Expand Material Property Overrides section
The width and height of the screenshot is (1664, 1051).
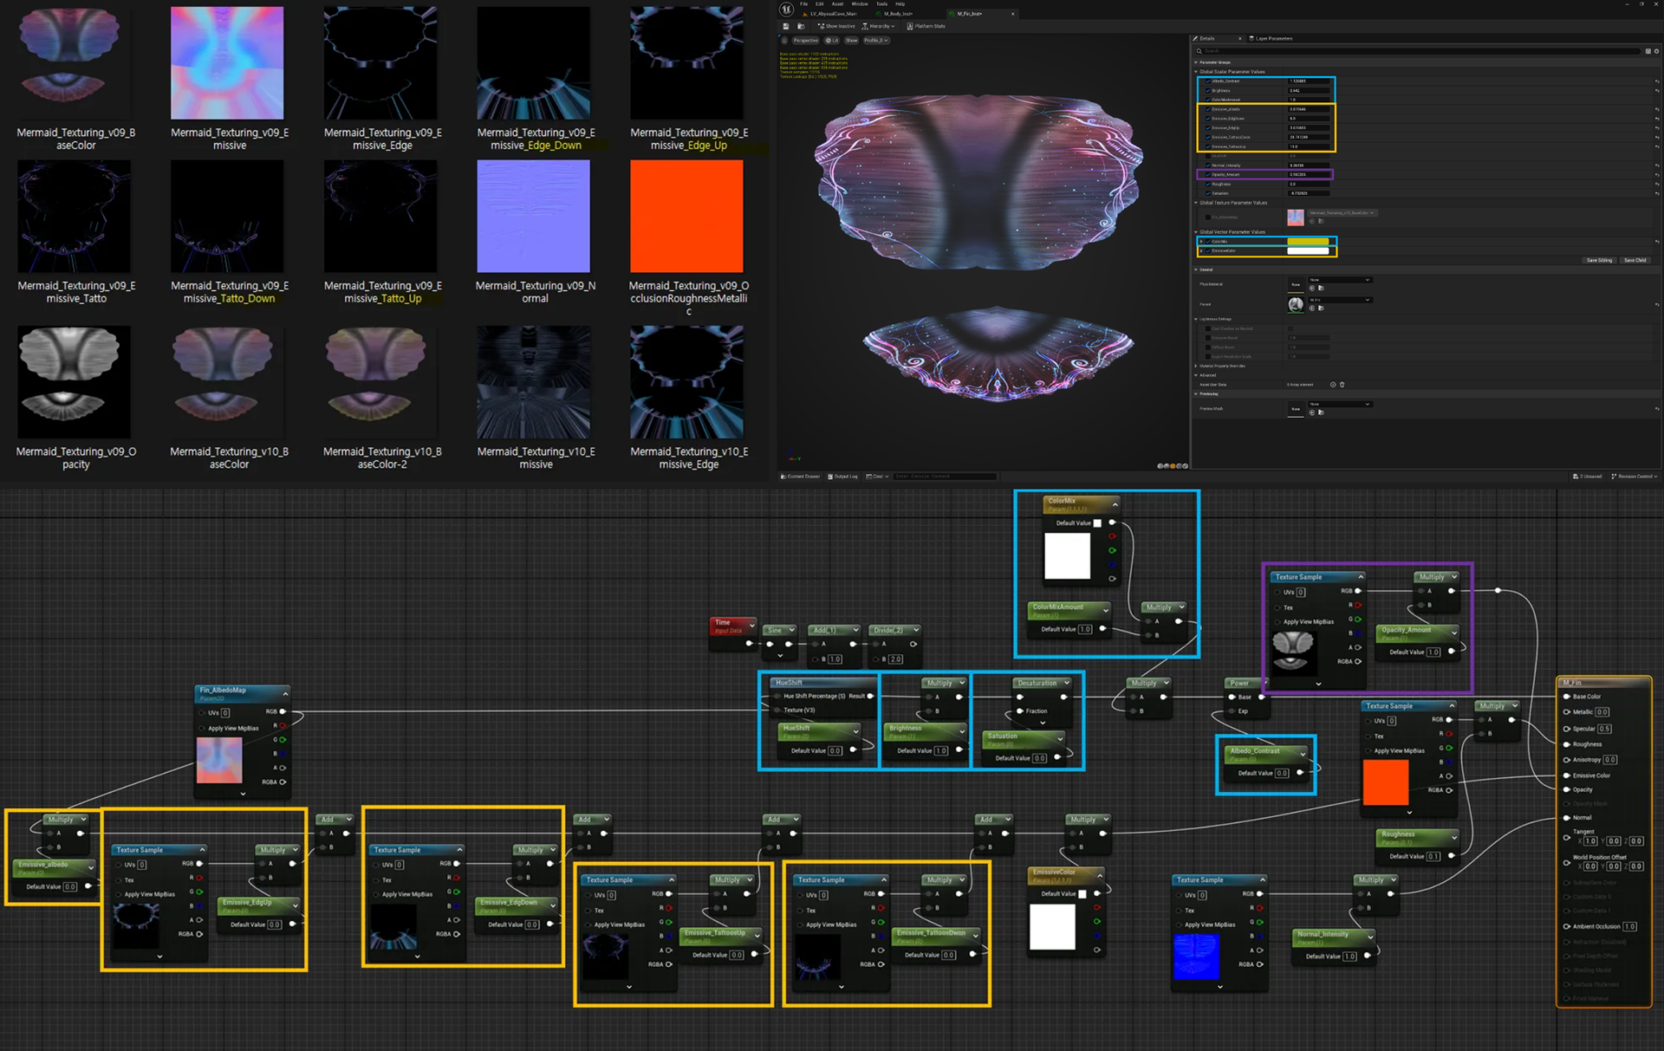click(x=1196, y=366)
